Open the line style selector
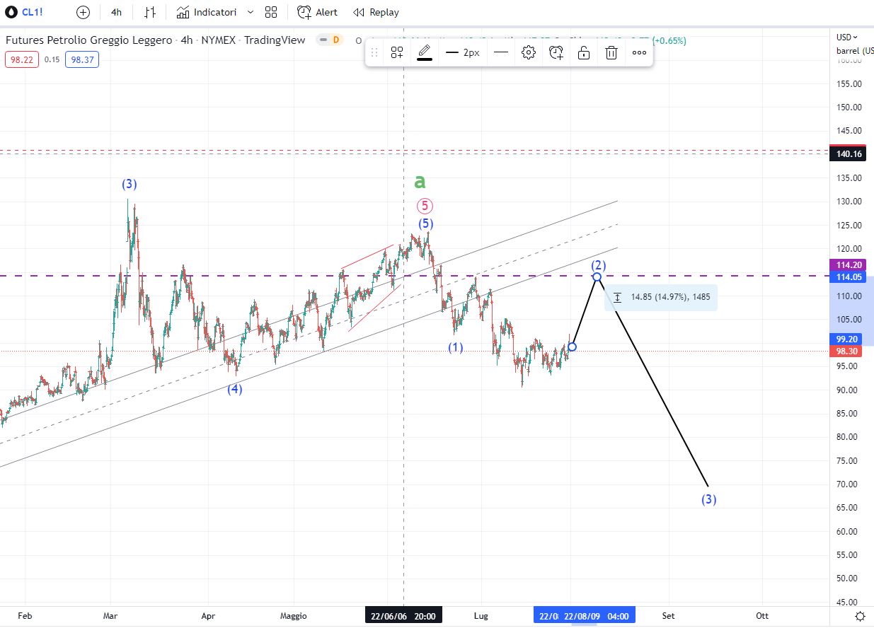The width and height of the screenshot is (874, 628). (500, 52)
